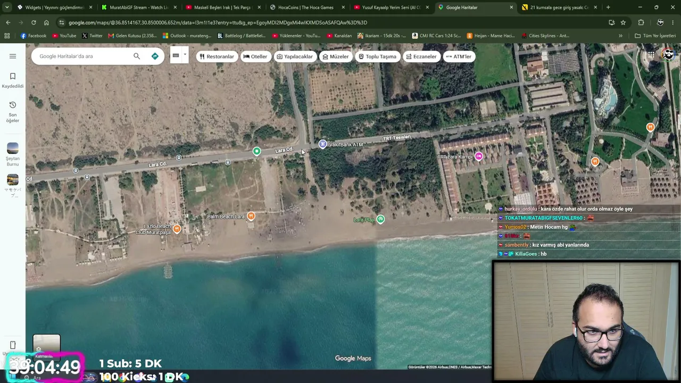Open the Google account profile avatar
Viewport: 681px width, 383px height.
668,55
